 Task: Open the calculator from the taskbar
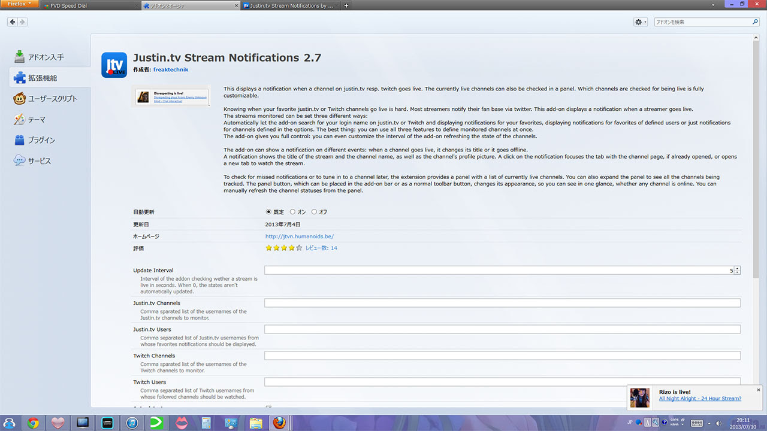[206, 423]
